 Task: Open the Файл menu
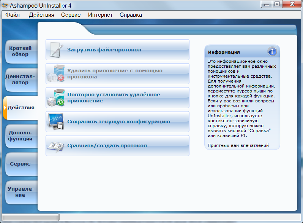point(13,15)
